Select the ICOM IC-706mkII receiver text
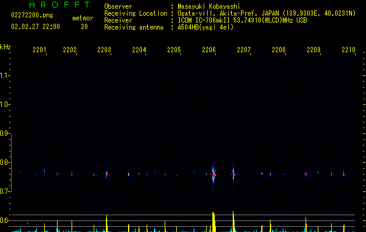Screen dimensions: 366x232 tap(242, 20)
